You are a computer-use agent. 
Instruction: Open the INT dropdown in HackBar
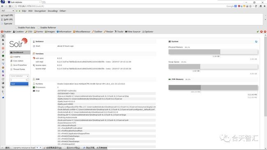click(x=8, y=11)
